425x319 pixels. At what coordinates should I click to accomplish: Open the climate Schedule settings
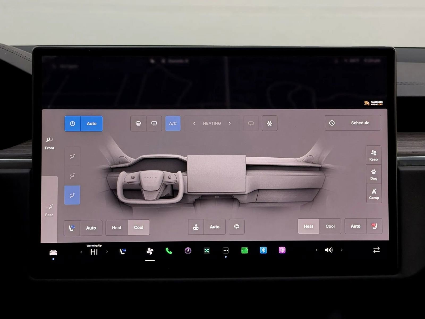click(x=353, y=123)
